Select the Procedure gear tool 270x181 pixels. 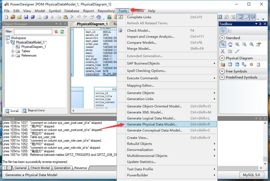coord(251,65)
